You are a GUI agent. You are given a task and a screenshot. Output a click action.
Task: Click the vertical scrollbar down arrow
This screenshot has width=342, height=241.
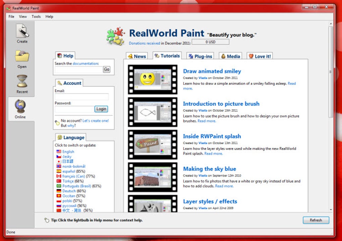tap(331, 209)
